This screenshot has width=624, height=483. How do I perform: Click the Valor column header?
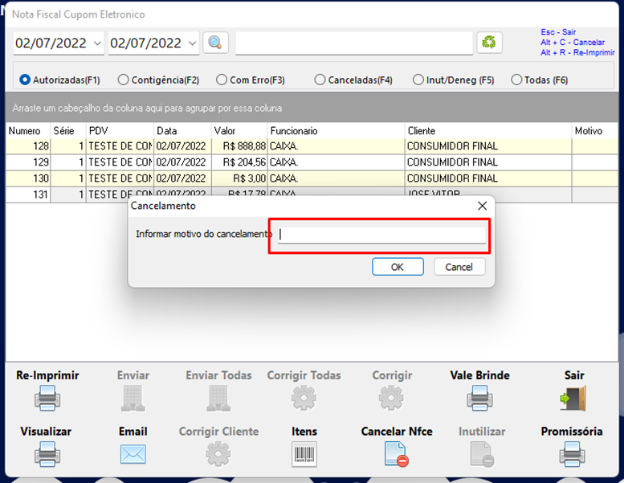pos(239,131)
